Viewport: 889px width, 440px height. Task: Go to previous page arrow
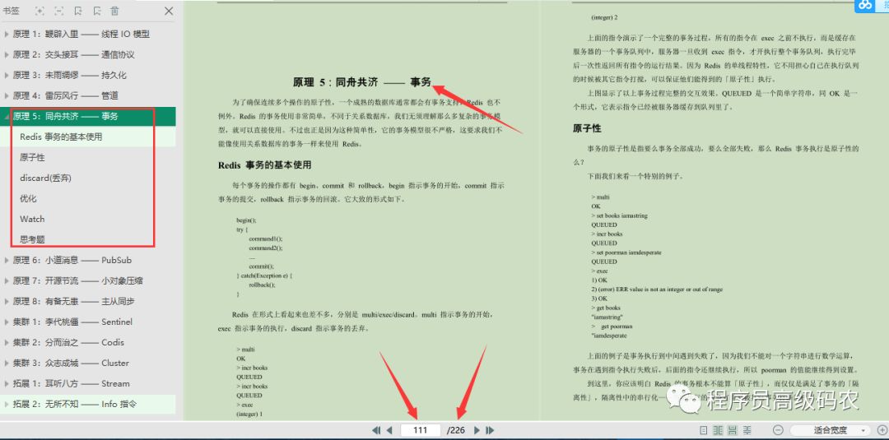pyautogui.click(x=389, y=430)
